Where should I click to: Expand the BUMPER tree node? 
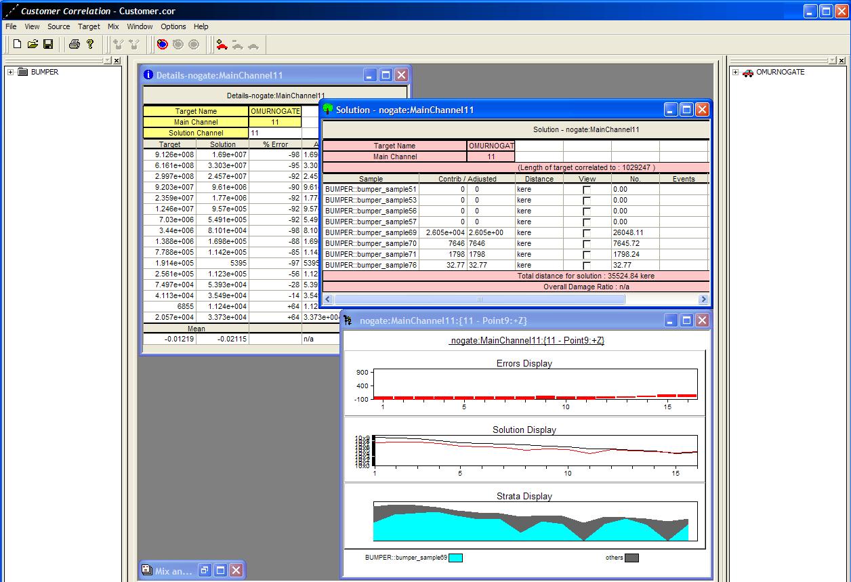point(11,72)
